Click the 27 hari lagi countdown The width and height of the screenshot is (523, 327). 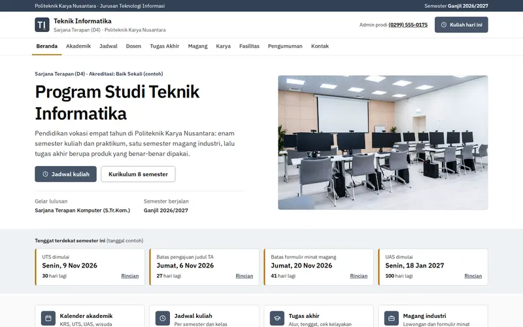click(169, 276)
